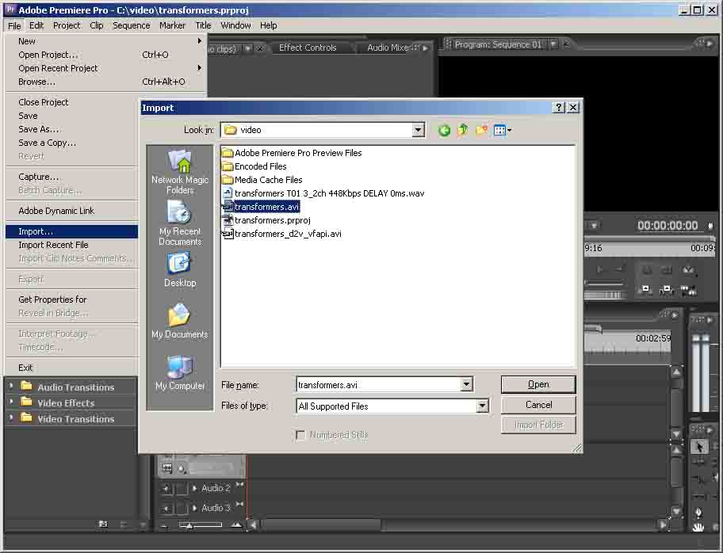Expand the Audio Transitions folder
The height and width of the screenshot is (553, 723).
click(11, 386)
